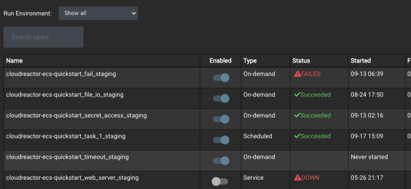411x189 pixels.
Task: Click the 08-24 17:50 started time
Action: coord(367,95)
